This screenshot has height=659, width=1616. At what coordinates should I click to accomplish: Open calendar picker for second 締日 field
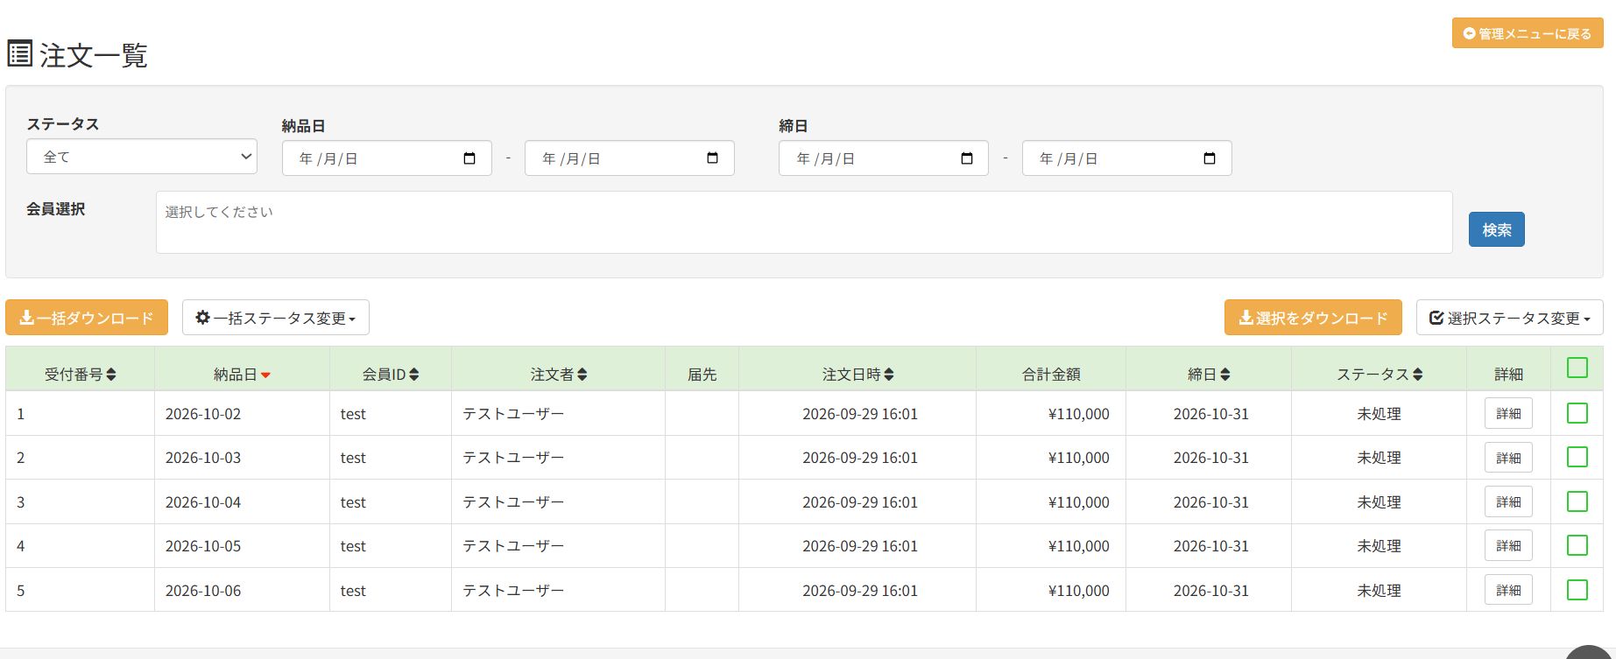pyautogui.click(x=1210, y=158)
